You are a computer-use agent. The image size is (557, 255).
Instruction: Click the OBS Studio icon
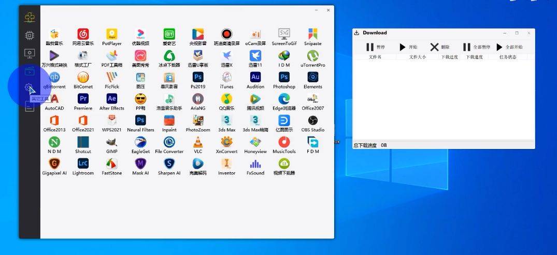312,121
